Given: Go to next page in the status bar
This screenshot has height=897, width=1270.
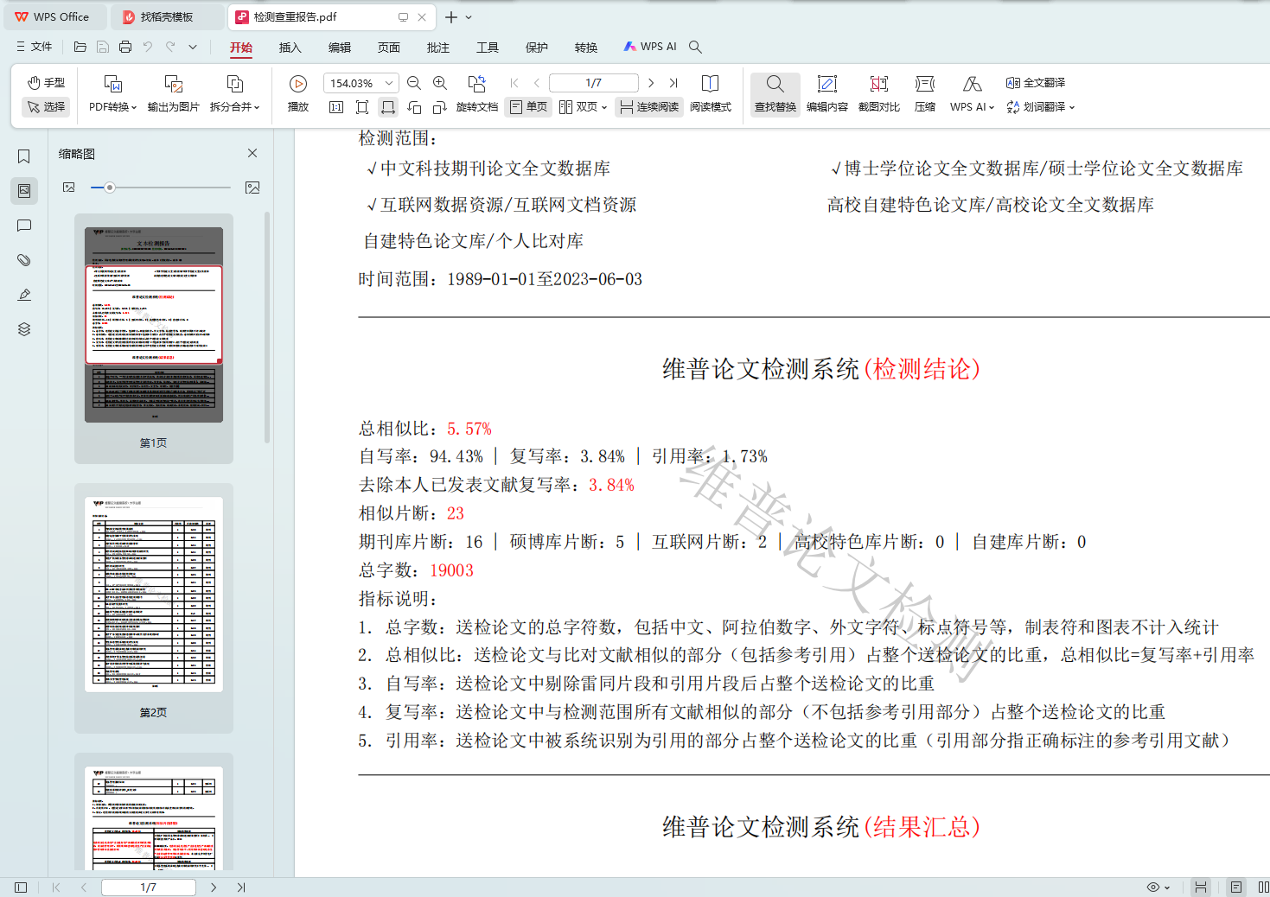Looking at the screenshot, I should point(214,887).
